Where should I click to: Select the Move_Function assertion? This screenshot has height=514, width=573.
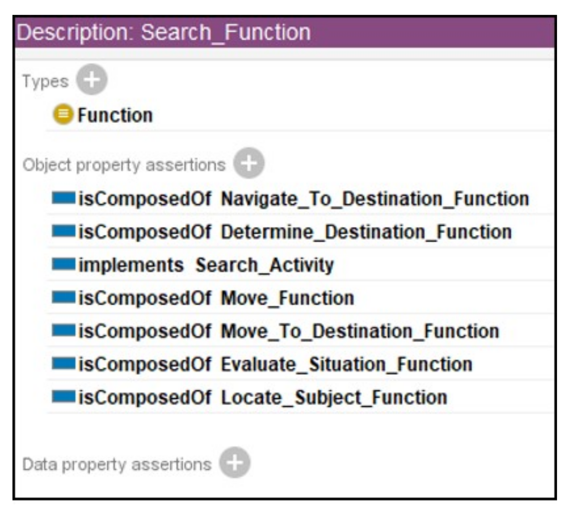[x=287, y=298]
